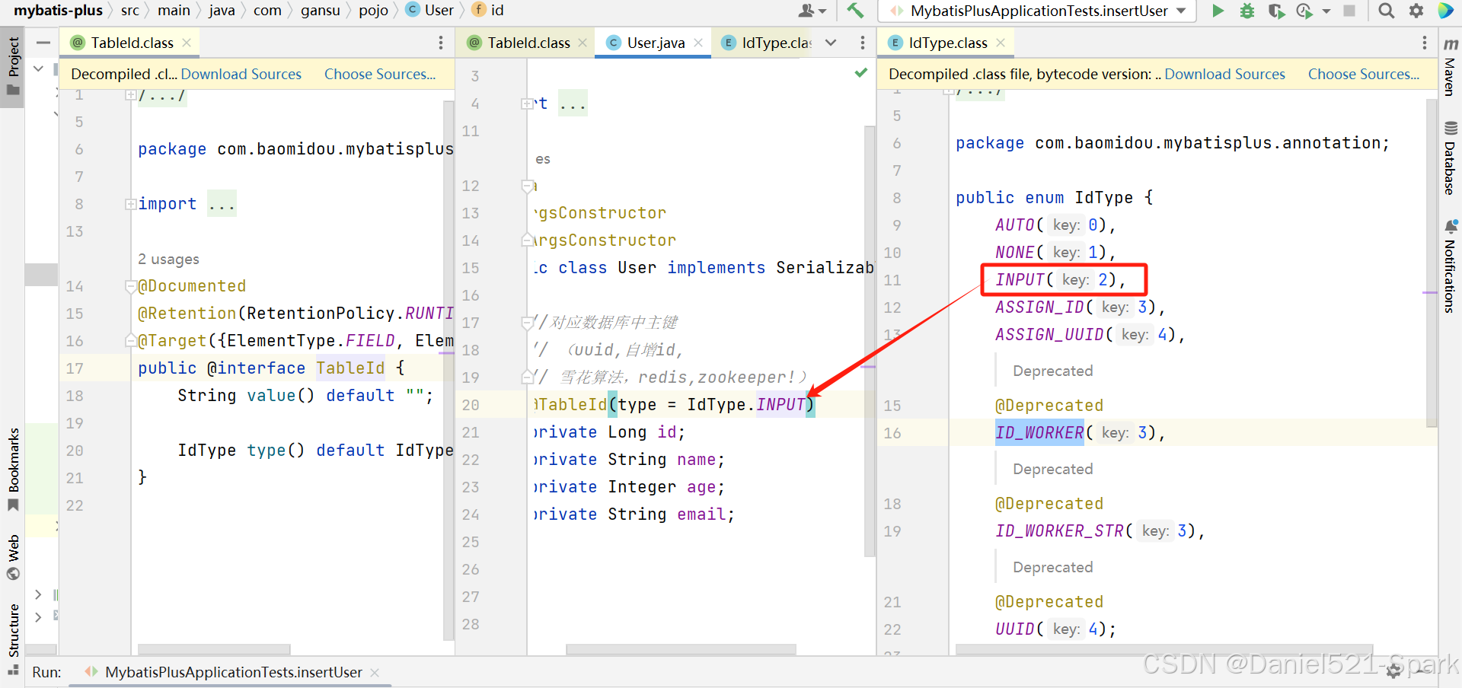This screenshot has height=688, width=1462.
Task: Click Download Sources in the right editor banner
Action: 1224,74
